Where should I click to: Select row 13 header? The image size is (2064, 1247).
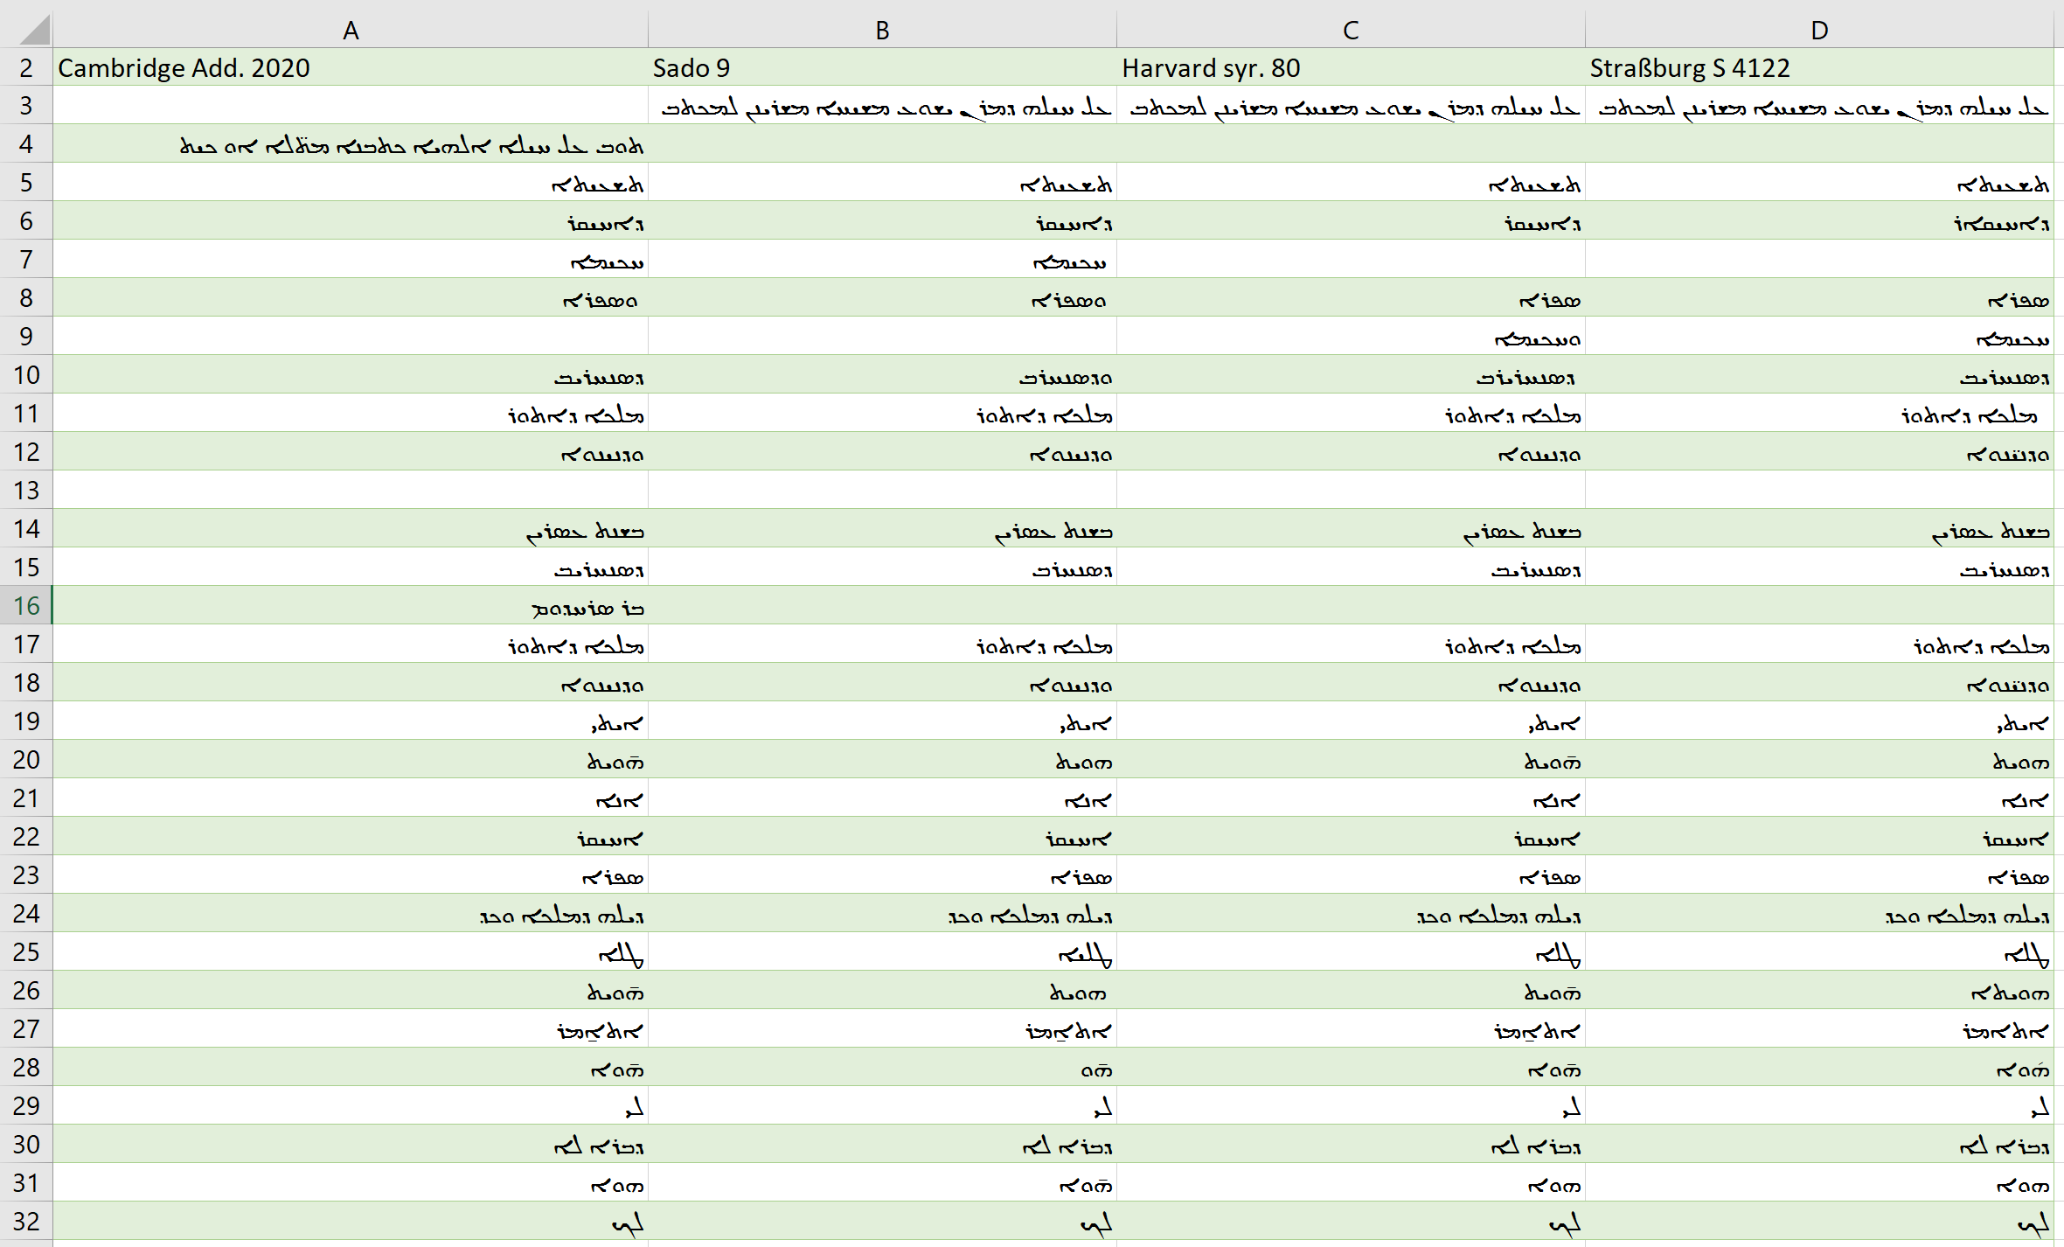pos(26,491)
